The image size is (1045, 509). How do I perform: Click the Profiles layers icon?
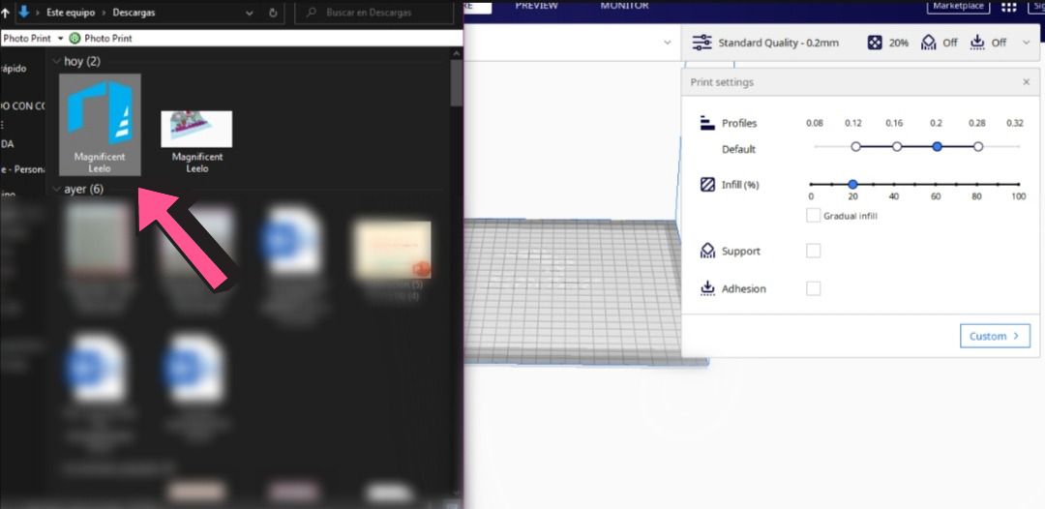click(707, 123)
